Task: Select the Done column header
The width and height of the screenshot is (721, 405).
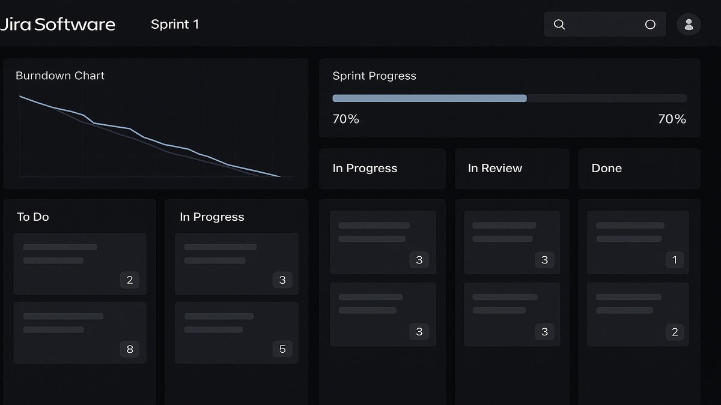Action: (x=607, y=169)
